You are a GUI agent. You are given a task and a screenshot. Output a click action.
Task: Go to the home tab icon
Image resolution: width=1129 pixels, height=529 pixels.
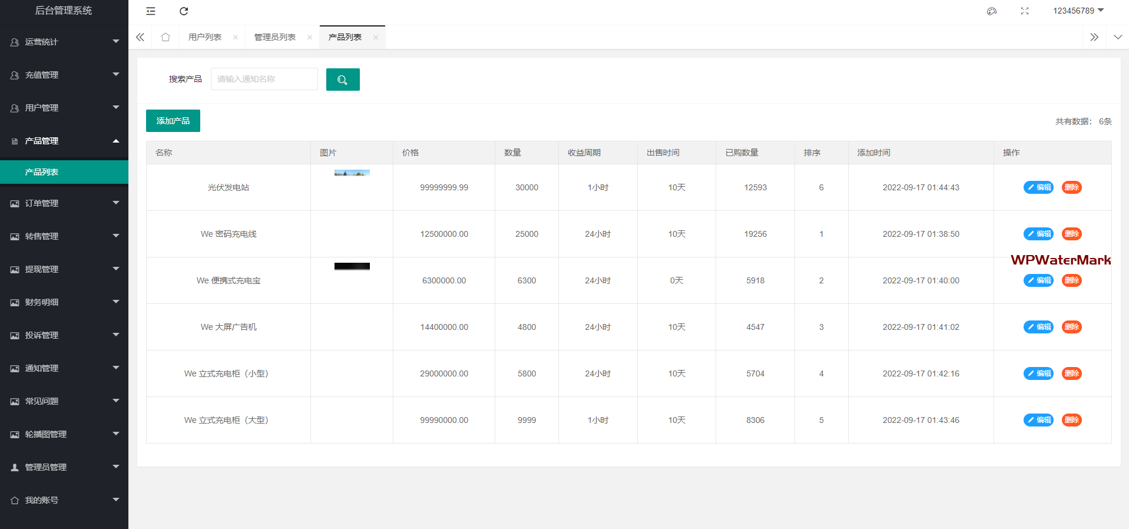coord(165,37)
